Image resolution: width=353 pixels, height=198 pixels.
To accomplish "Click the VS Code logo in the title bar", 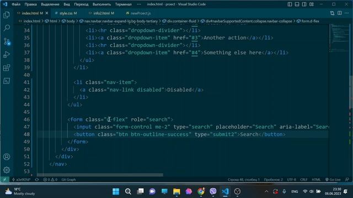I will coord(5,4).
